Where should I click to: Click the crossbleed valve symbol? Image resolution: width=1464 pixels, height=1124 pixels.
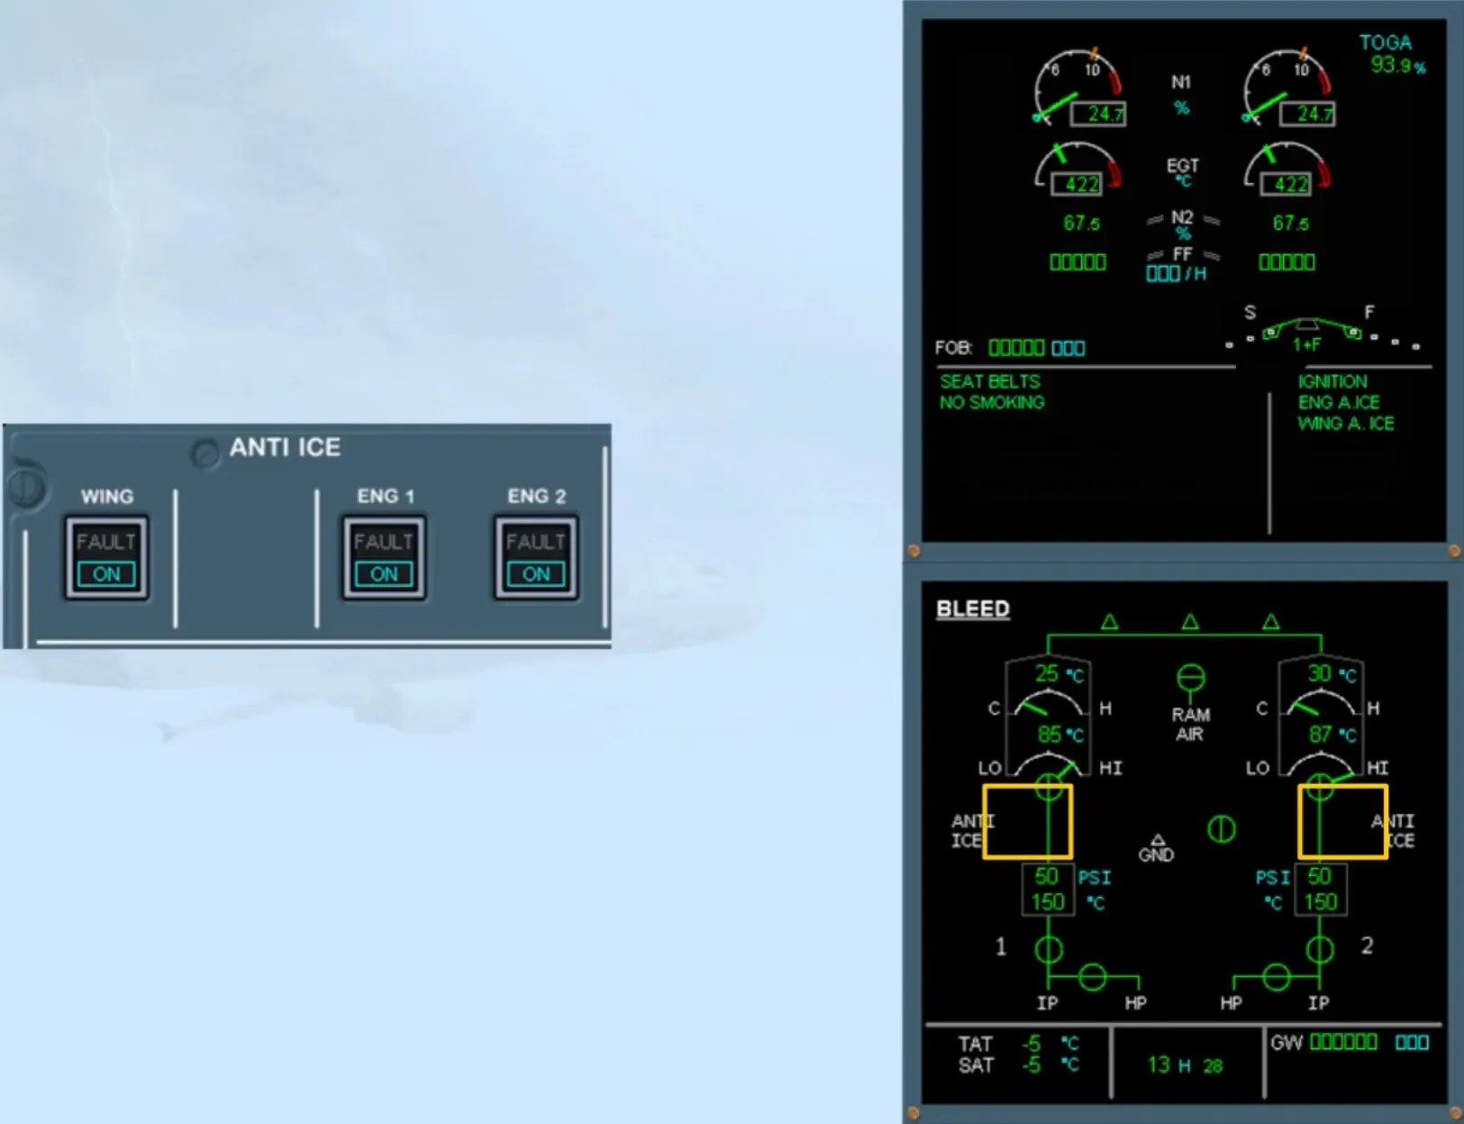1222,828
